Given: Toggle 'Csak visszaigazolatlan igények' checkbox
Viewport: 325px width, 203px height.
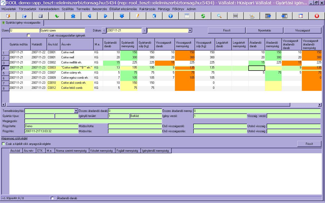Looking at the screenshot, I should coord(28,35).
